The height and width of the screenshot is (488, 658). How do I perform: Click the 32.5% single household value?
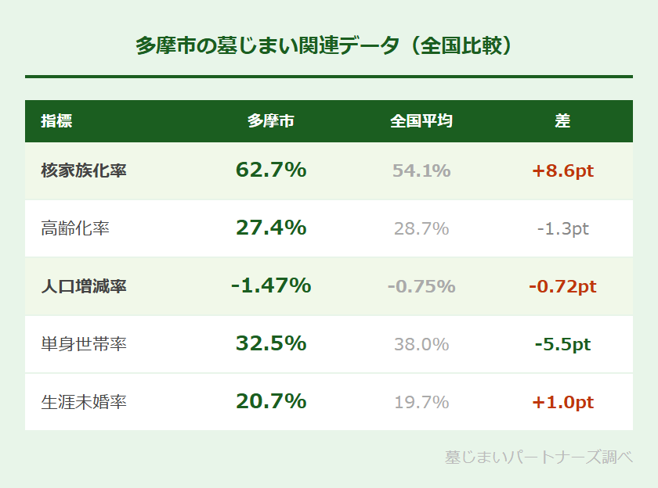click(x=270, y=343)
